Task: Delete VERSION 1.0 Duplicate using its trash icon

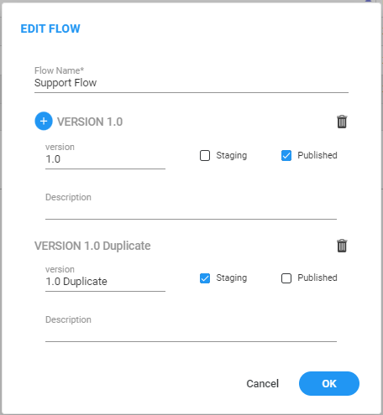Action: [342, 246]
